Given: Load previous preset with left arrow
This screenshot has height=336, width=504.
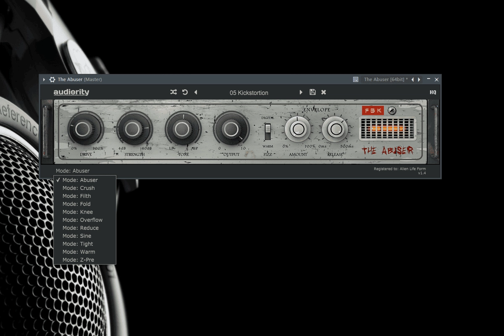Looking at the screenshot, I should (196, 92).
